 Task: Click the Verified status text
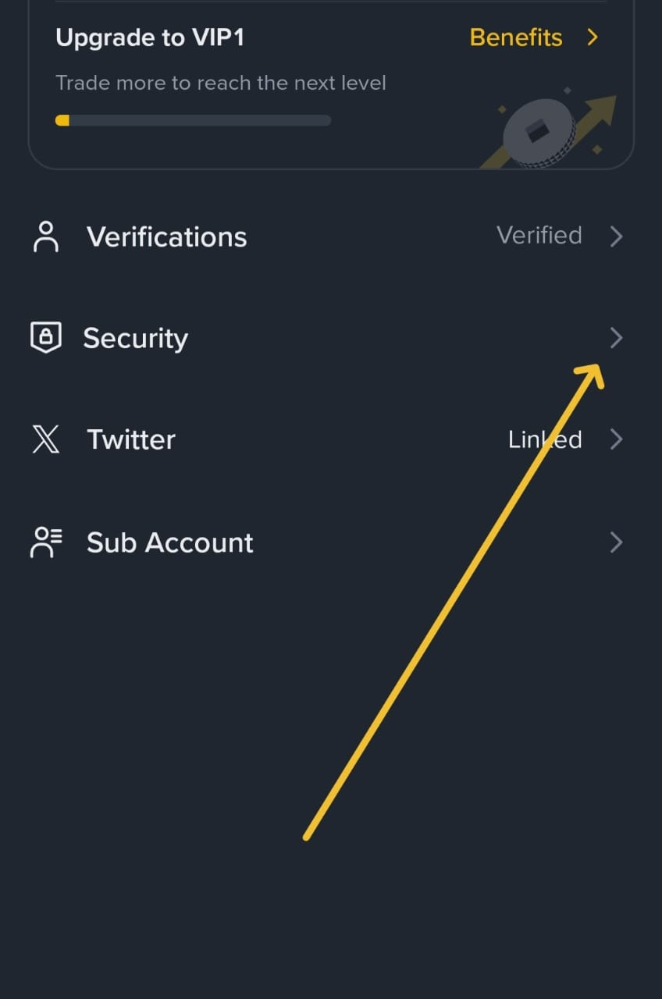[539, 235]
